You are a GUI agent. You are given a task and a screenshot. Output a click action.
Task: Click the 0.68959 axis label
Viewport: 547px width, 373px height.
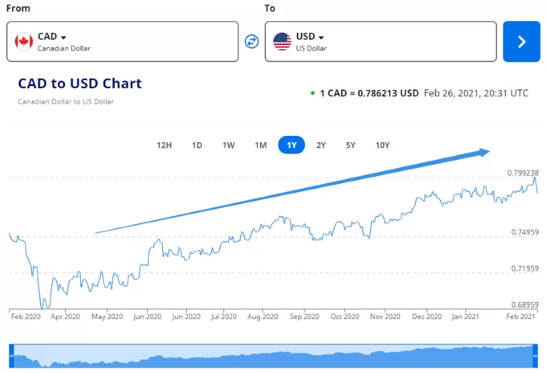point(524,305)
